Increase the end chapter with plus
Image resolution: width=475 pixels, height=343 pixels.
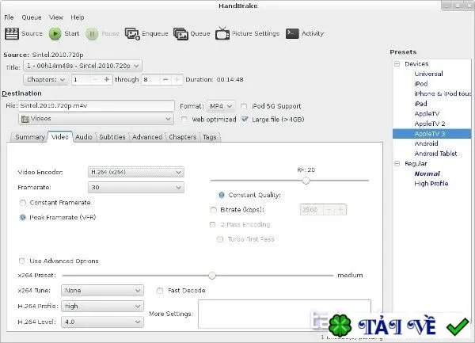tap(177, 80)
